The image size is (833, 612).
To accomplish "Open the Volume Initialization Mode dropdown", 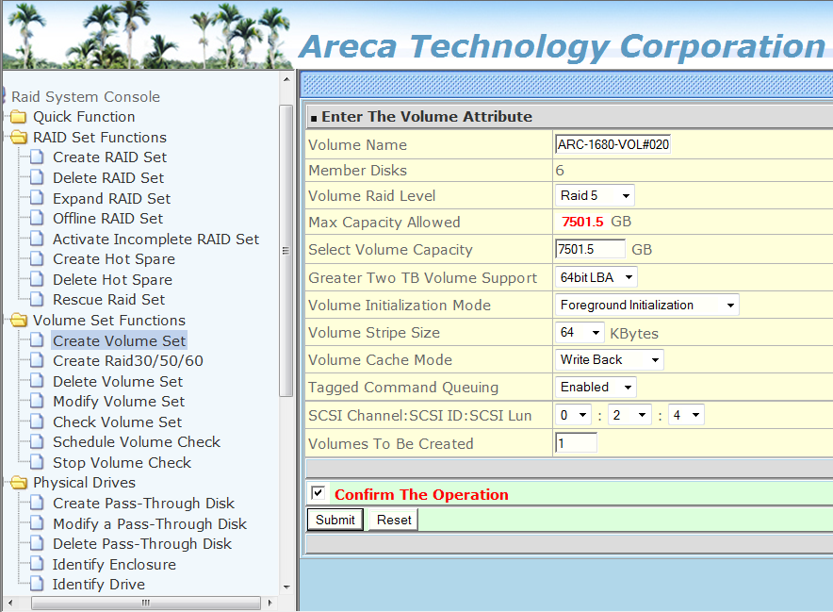I will (x=646, y=305).
